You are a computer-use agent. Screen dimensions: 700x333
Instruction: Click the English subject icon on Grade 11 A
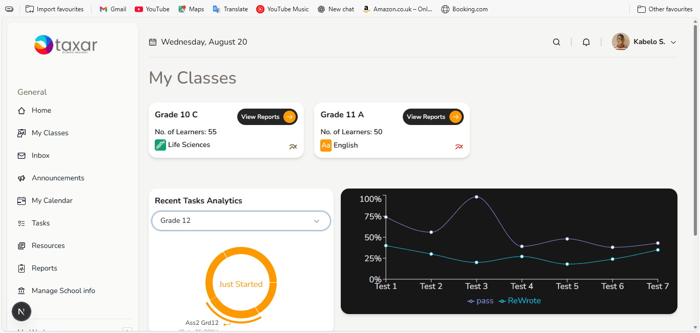(326, 145)
